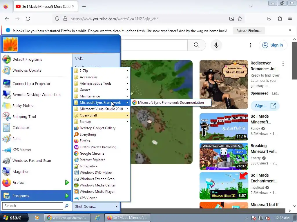Open the Firefox extensions puzzle icon

click(x=280, y=19)
